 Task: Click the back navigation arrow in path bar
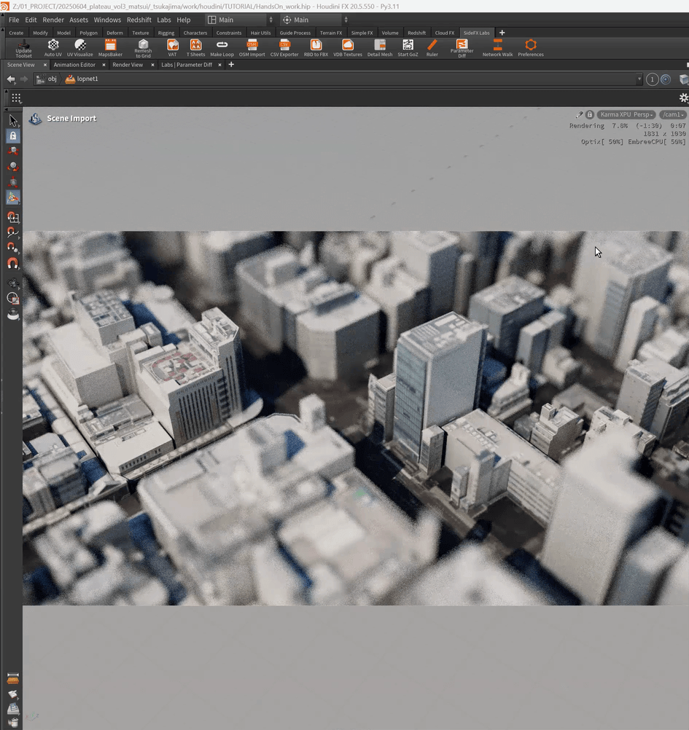(x=11, y=79)
